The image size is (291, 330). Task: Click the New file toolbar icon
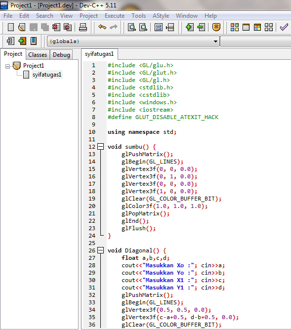point(11,27)
